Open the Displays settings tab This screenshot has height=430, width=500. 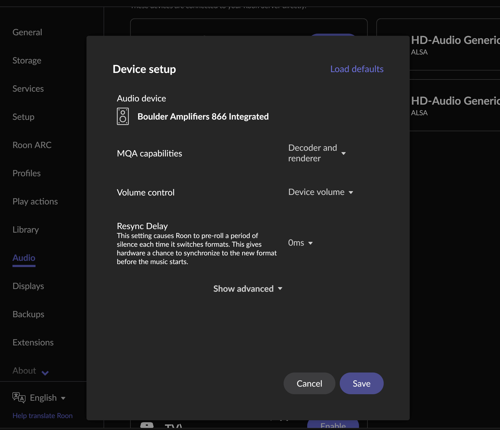tap(28, 286)
